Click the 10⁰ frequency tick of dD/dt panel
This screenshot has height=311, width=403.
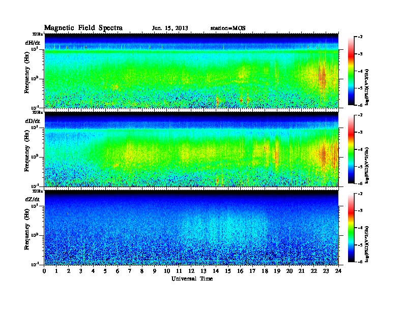35,157
